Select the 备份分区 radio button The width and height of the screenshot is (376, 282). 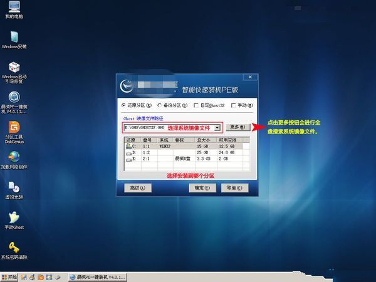(x=160, y=105)
